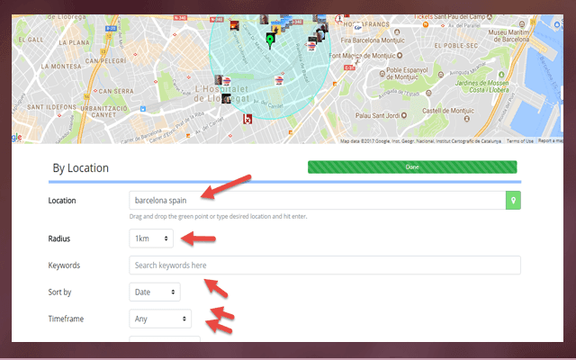
Task: Click the red 'b' marker on map
Action: pos(247,119)
